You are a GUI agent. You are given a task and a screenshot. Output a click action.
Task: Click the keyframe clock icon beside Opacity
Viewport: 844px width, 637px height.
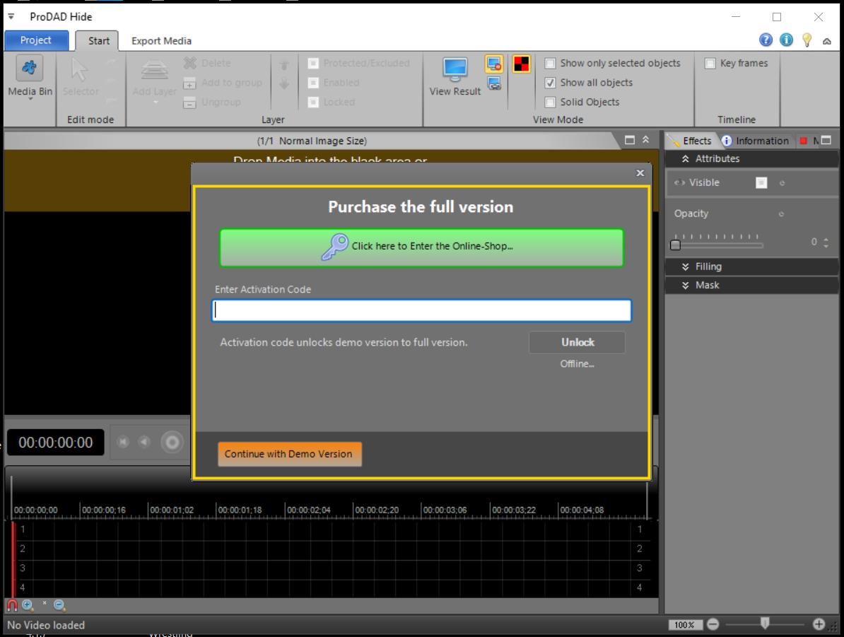781,214
